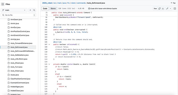Screen dimensions: 178x95
Task: Open ArmOut.java in file tree
Action: pos(15,27)
